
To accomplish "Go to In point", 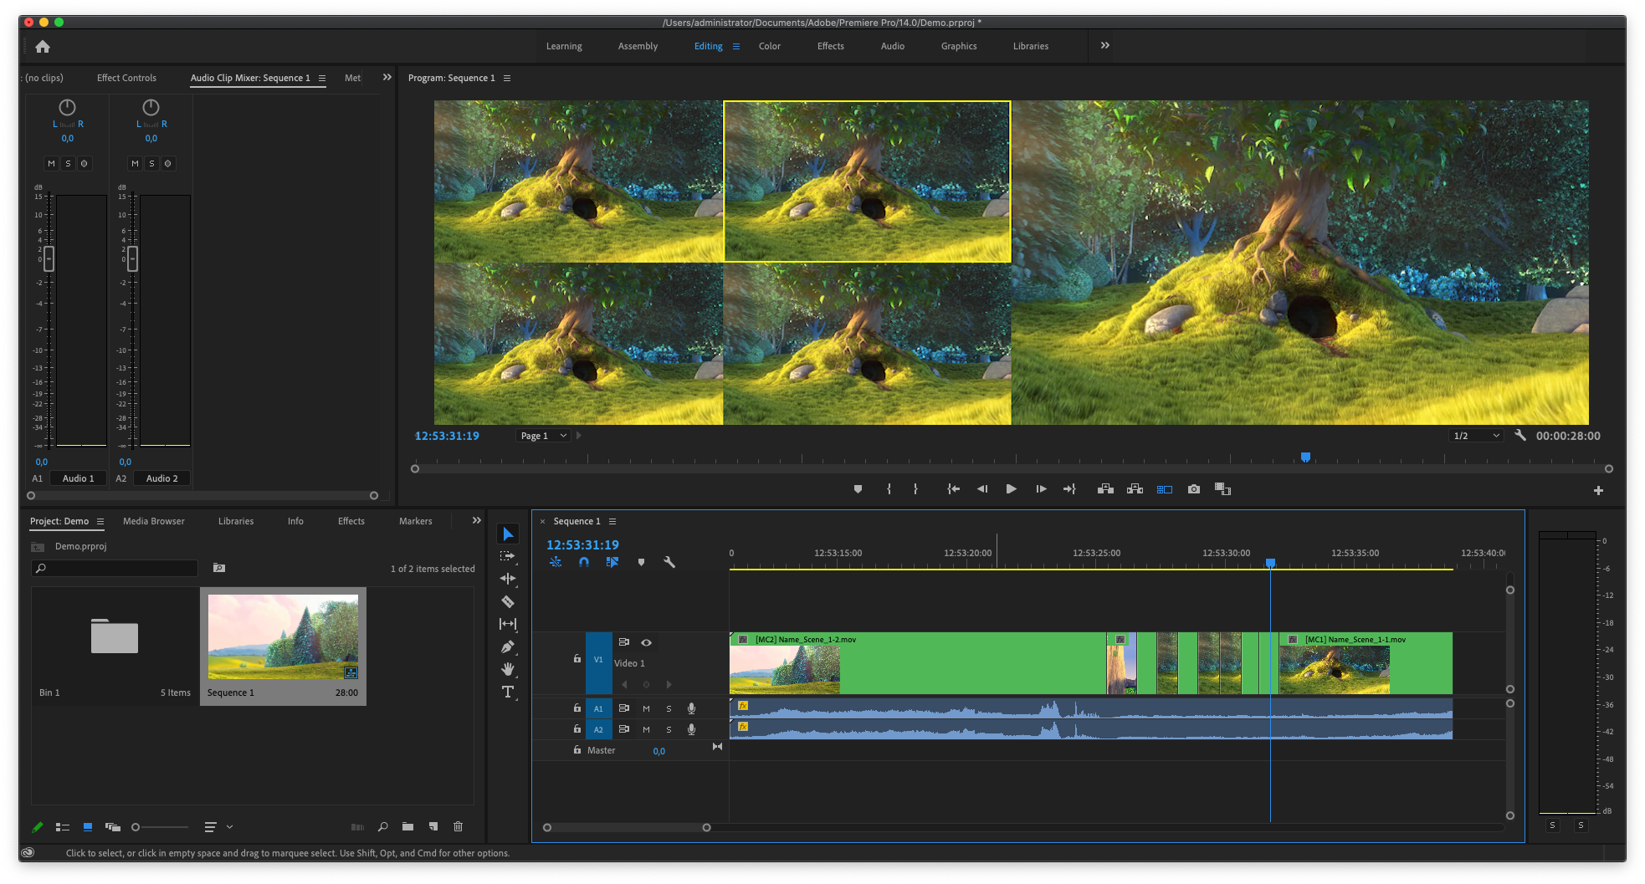I will point(953,489).
